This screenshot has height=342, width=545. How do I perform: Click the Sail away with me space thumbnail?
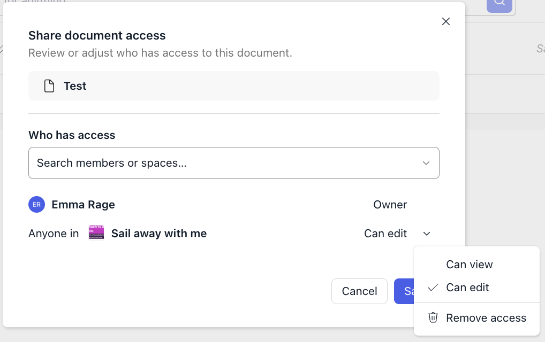(x=96, y=234)
